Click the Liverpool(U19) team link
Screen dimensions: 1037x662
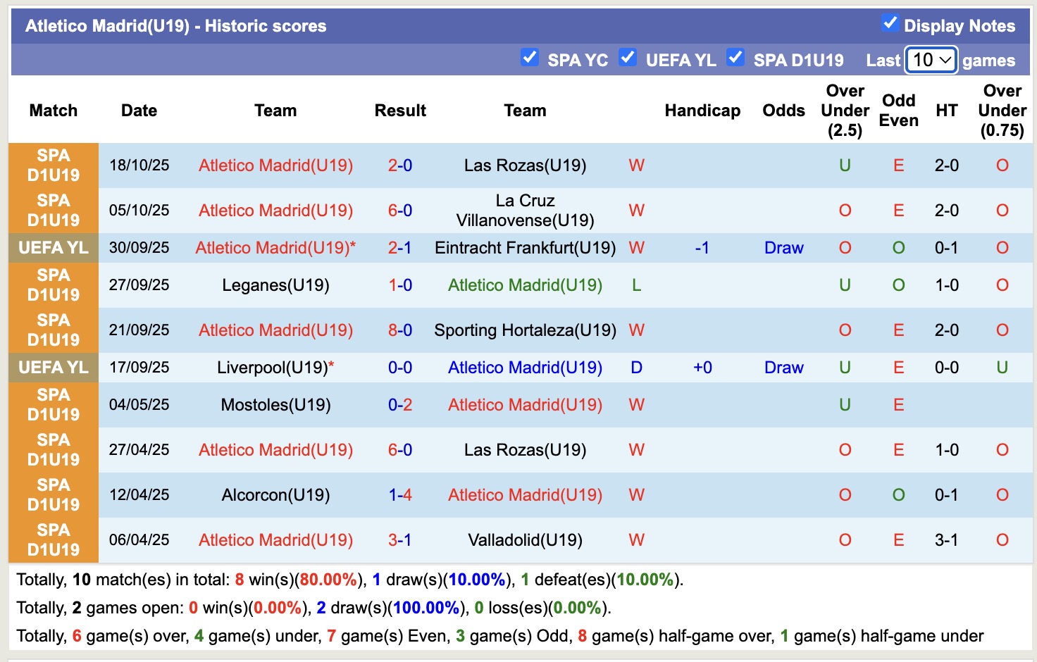(x=272, y=368)
